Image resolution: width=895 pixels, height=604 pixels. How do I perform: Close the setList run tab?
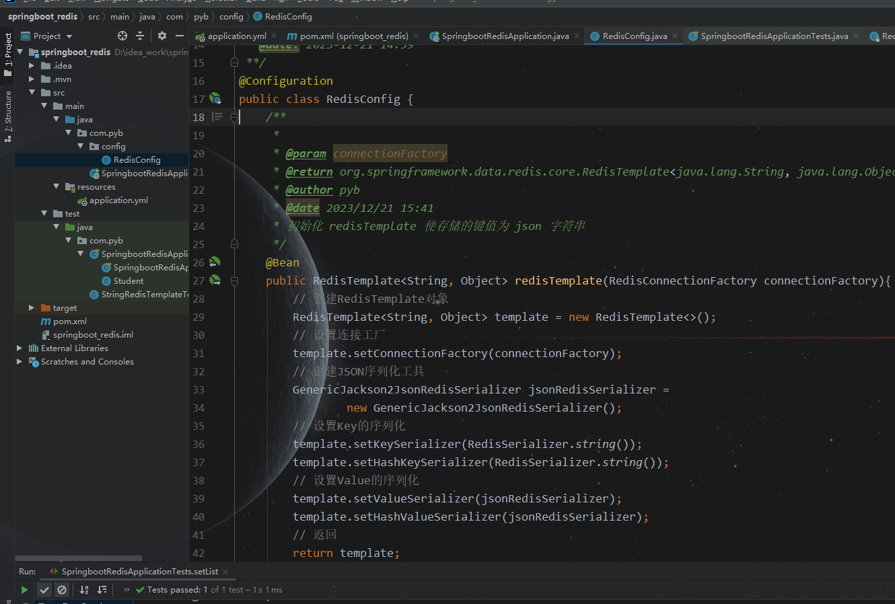[225, 572]
